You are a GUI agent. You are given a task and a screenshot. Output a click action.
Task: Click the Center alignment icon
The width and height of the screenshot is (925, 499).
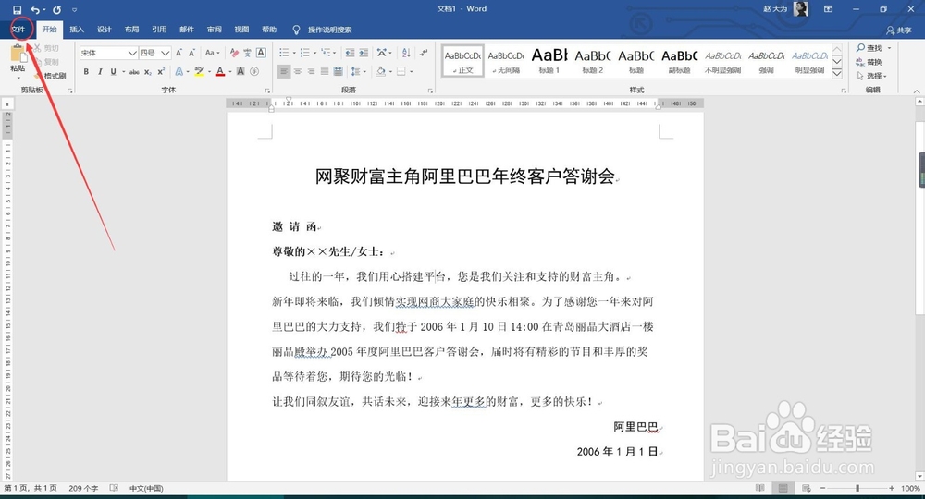click(297, 72)
